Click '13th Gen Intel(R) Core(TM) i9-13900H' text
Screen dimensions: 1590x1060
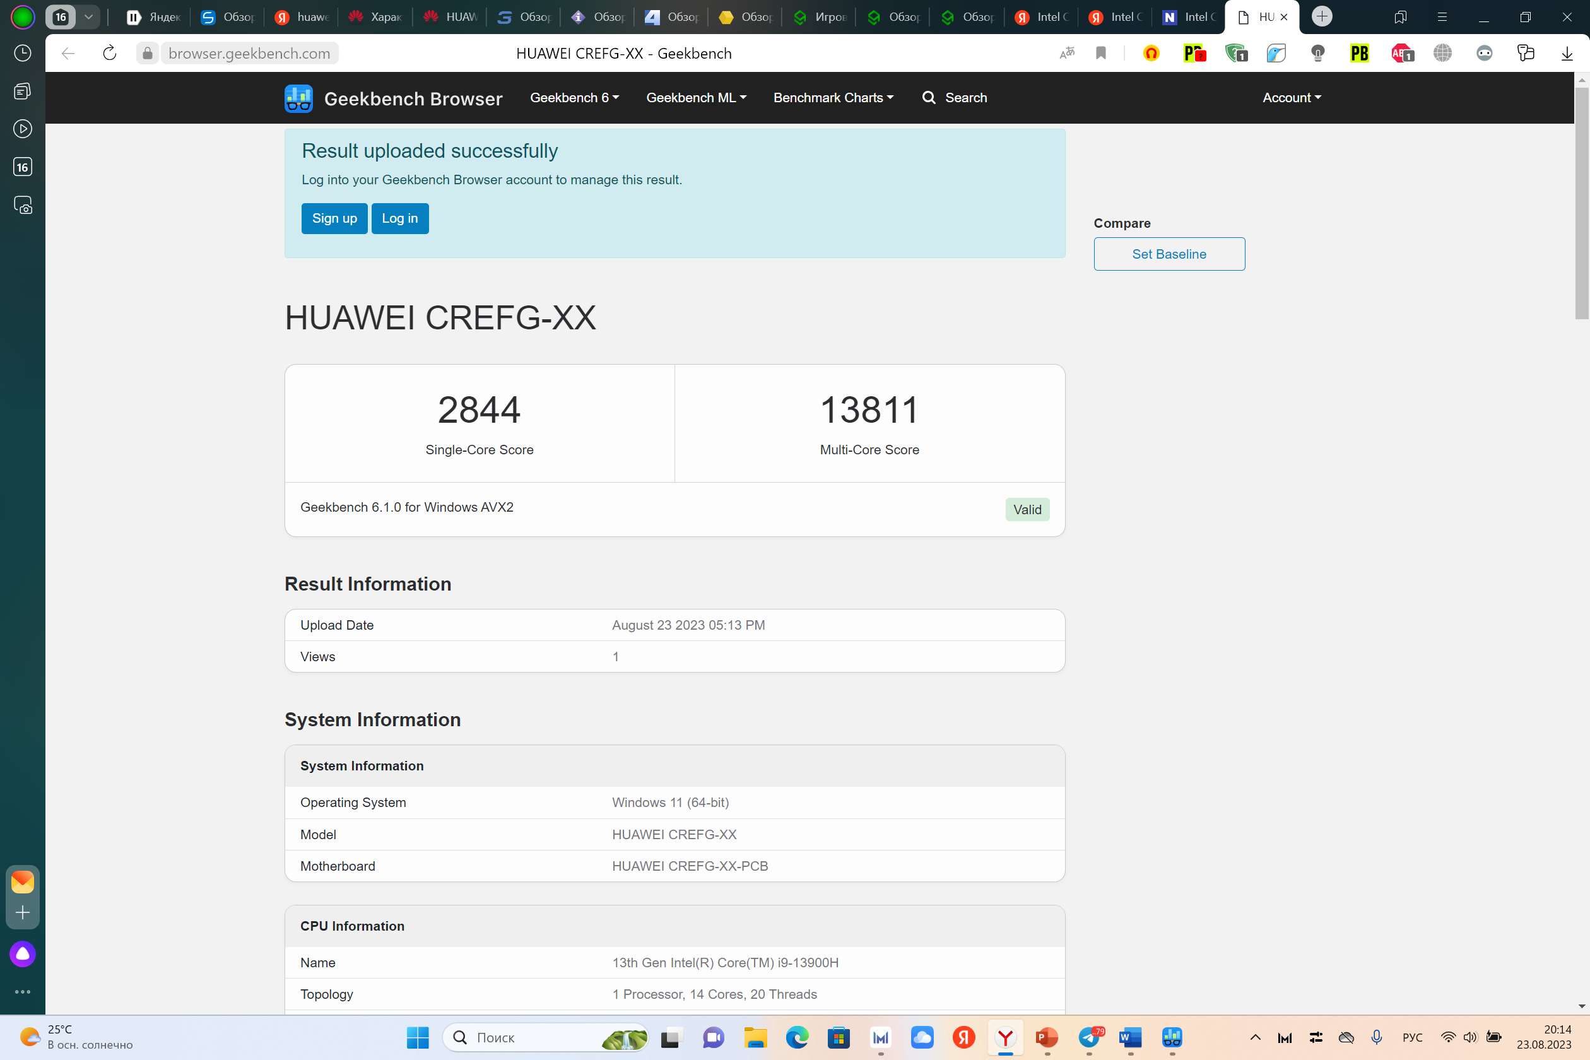(725, 963)
